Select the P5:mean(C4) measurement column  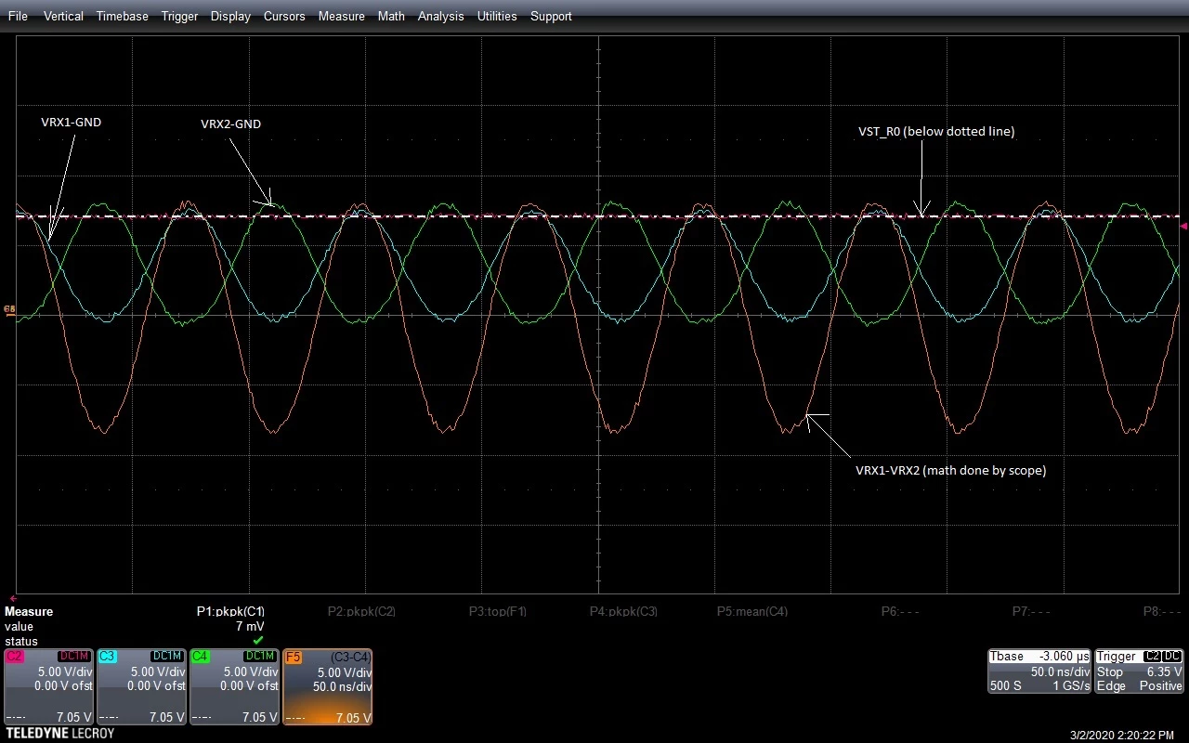point(752,611)
